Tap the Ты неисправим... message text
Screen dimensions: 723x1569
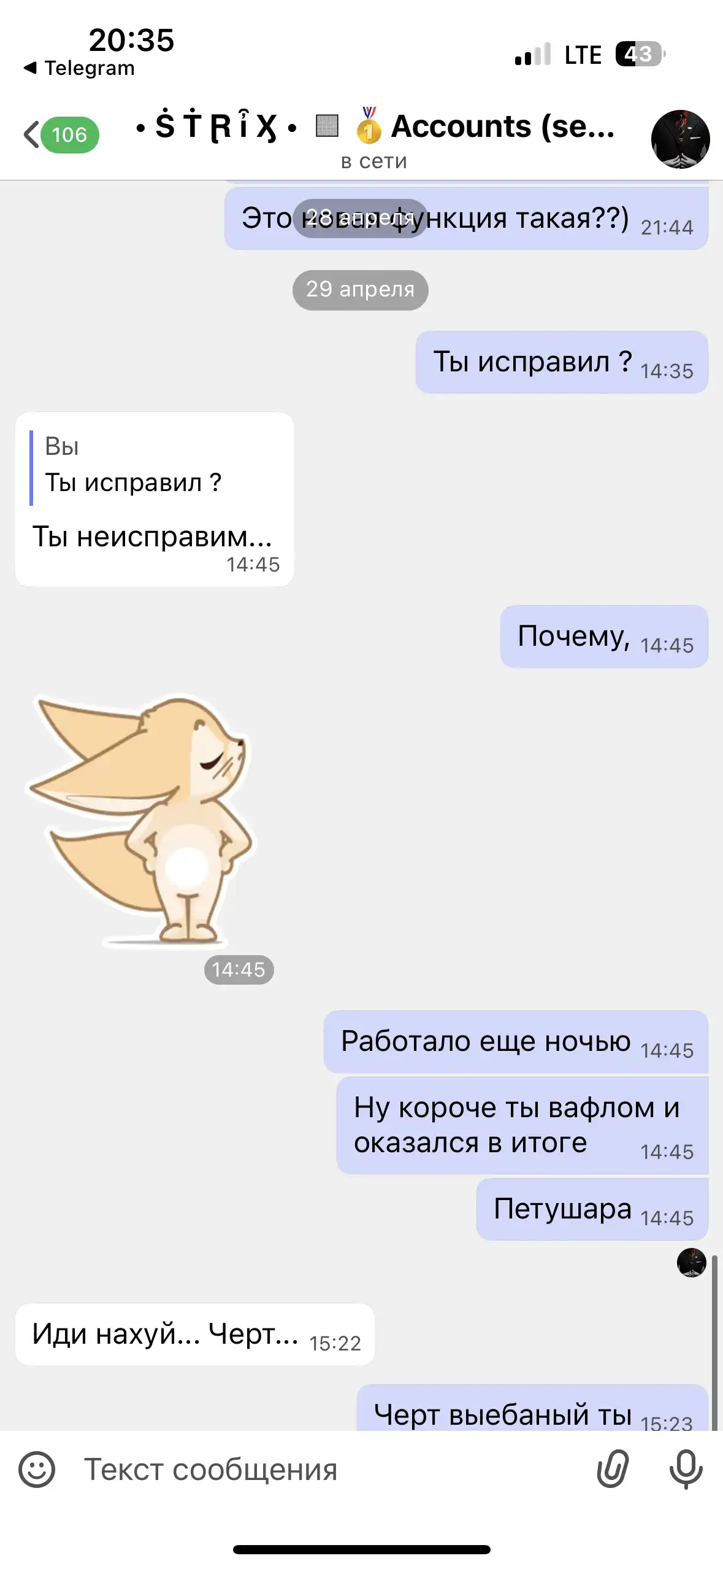152,537
